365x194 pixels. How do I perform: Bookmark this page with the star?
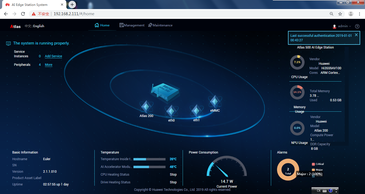pyautogui.click(x=340, y=14)
